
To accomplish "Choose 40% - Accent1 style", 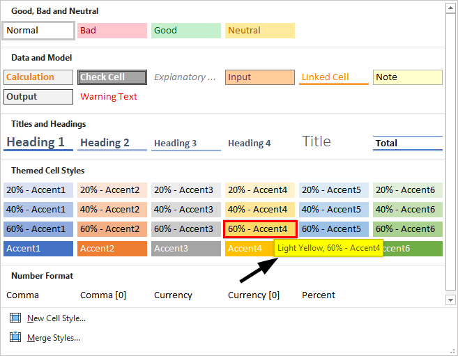I will (x=38, y=210).
